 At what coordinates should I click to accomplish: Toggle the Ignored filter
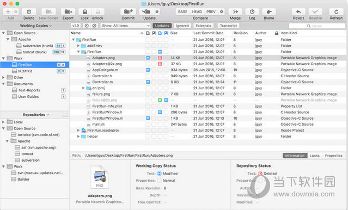182,26
